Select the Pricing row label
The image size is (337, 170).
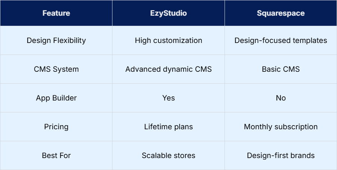[x=56, y=127]
